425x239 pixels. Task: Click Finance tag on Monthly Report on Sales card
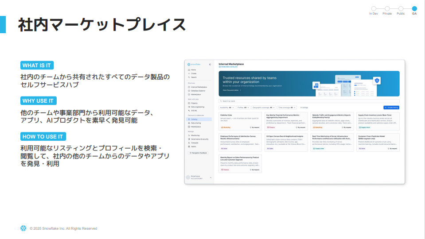[x=225, y=170]
